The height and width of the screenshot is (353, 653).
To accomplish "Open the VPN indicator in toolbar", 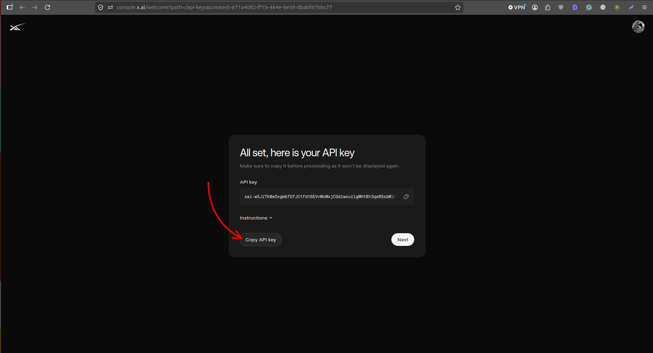I will tap(517, 7).
